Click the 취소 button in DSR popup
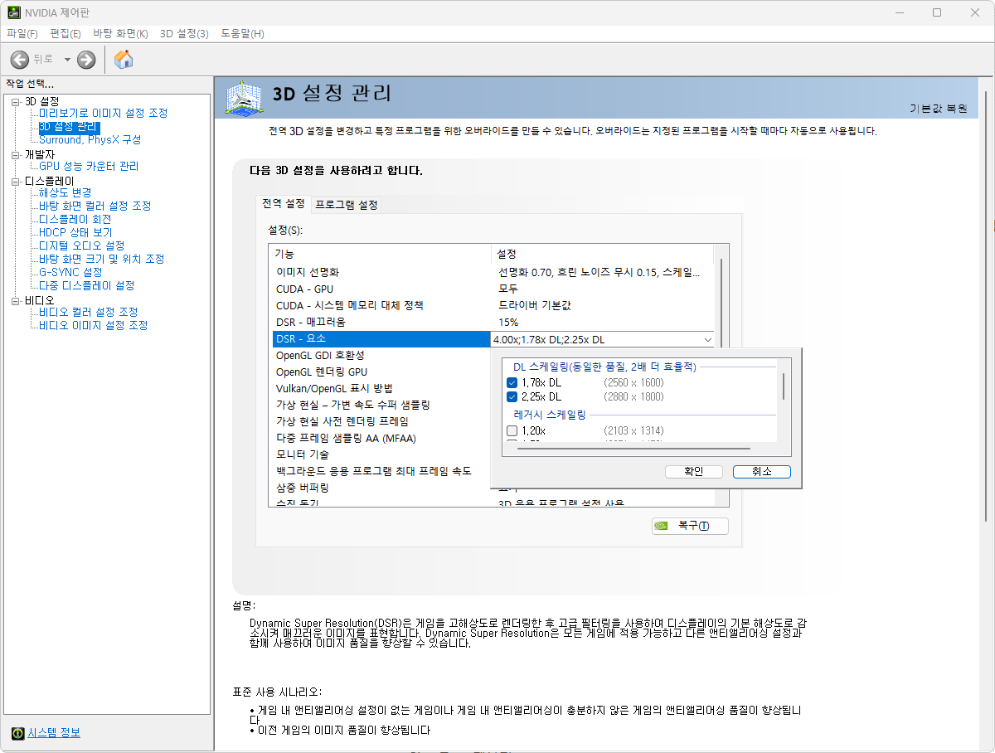995x753 pixels. coord(761,471)
